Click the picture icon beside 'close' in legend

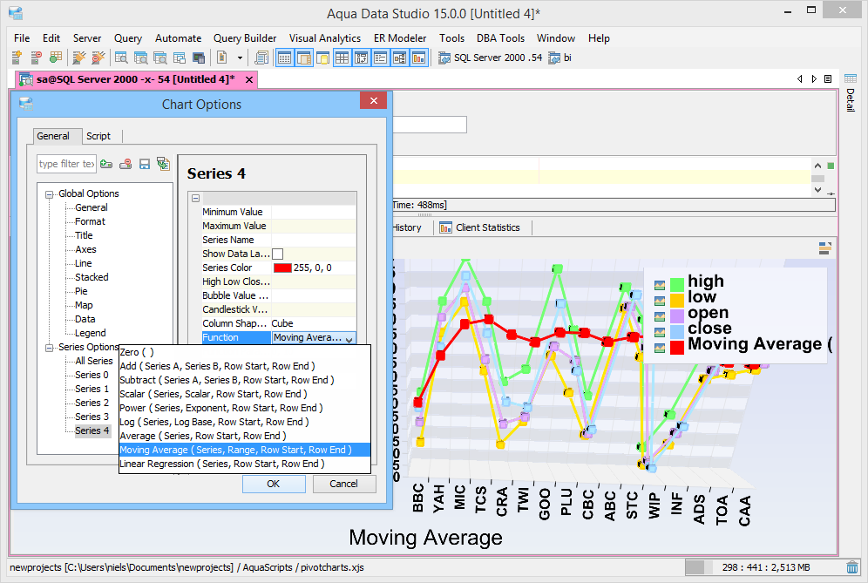pyautogui.click(x=660, y=332)
